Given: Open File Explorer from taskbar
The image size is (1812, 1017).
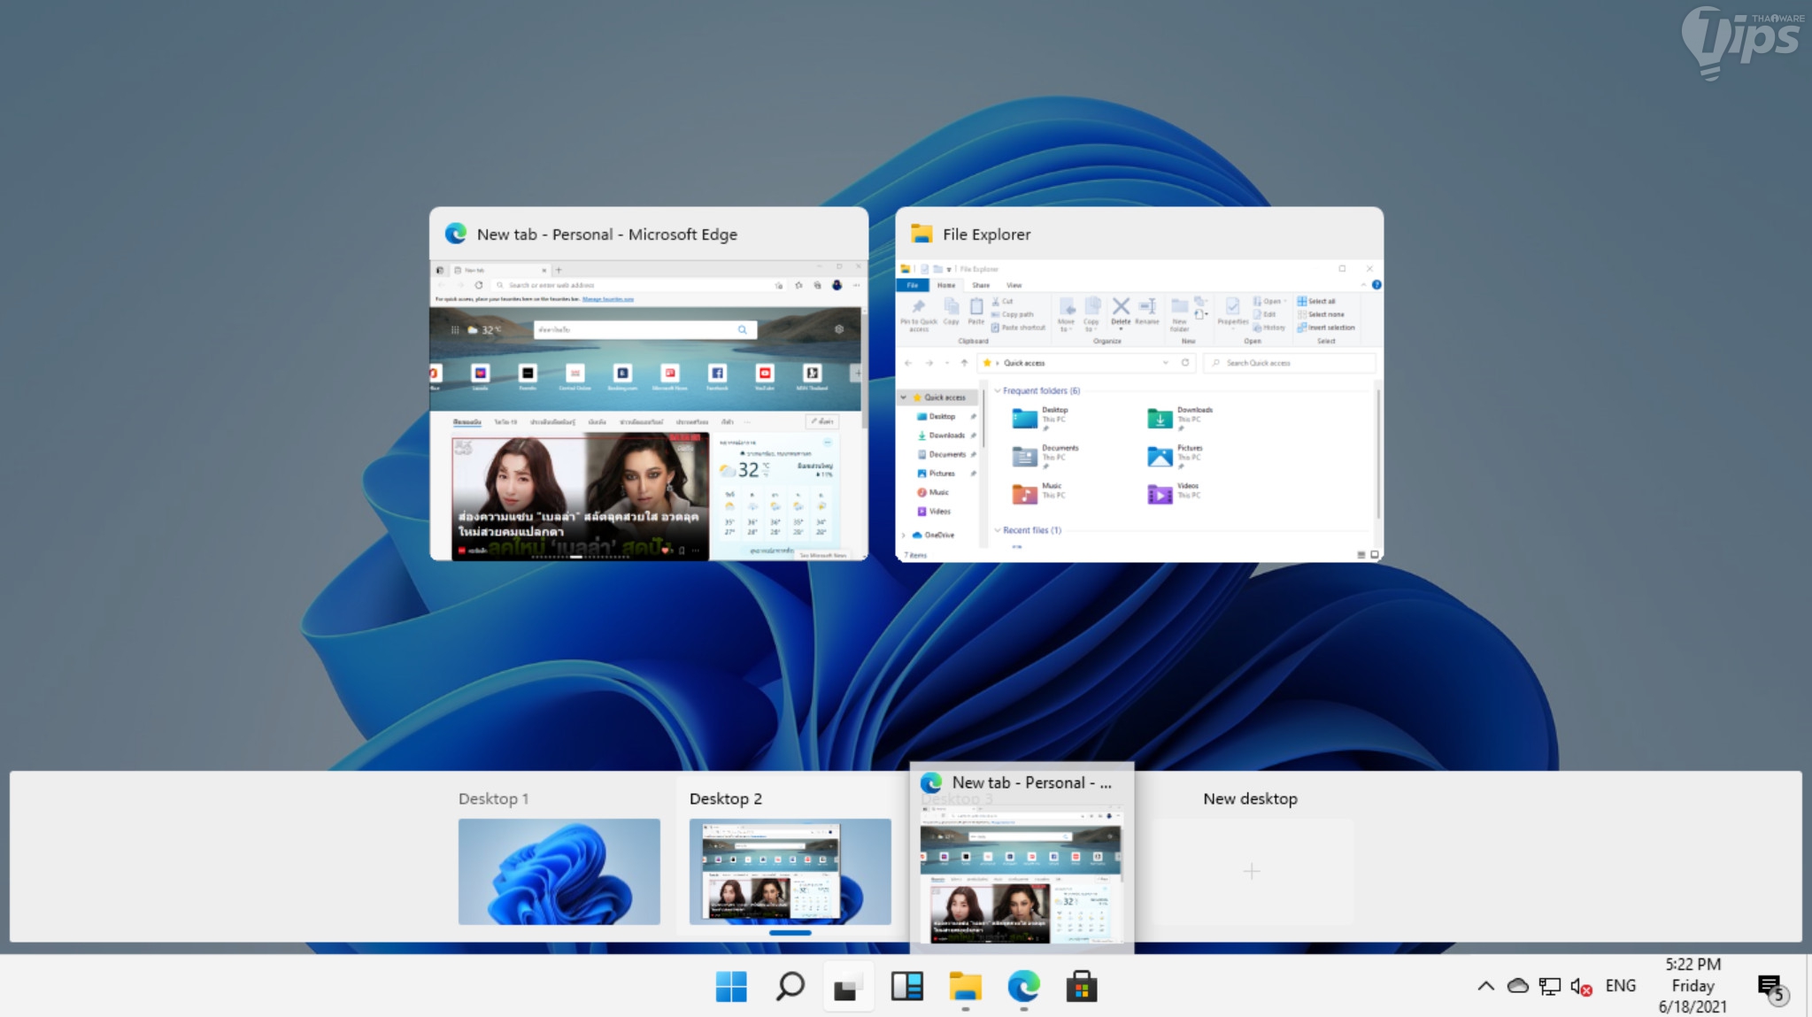Looking at the screenshot, I should coord(965,986).
